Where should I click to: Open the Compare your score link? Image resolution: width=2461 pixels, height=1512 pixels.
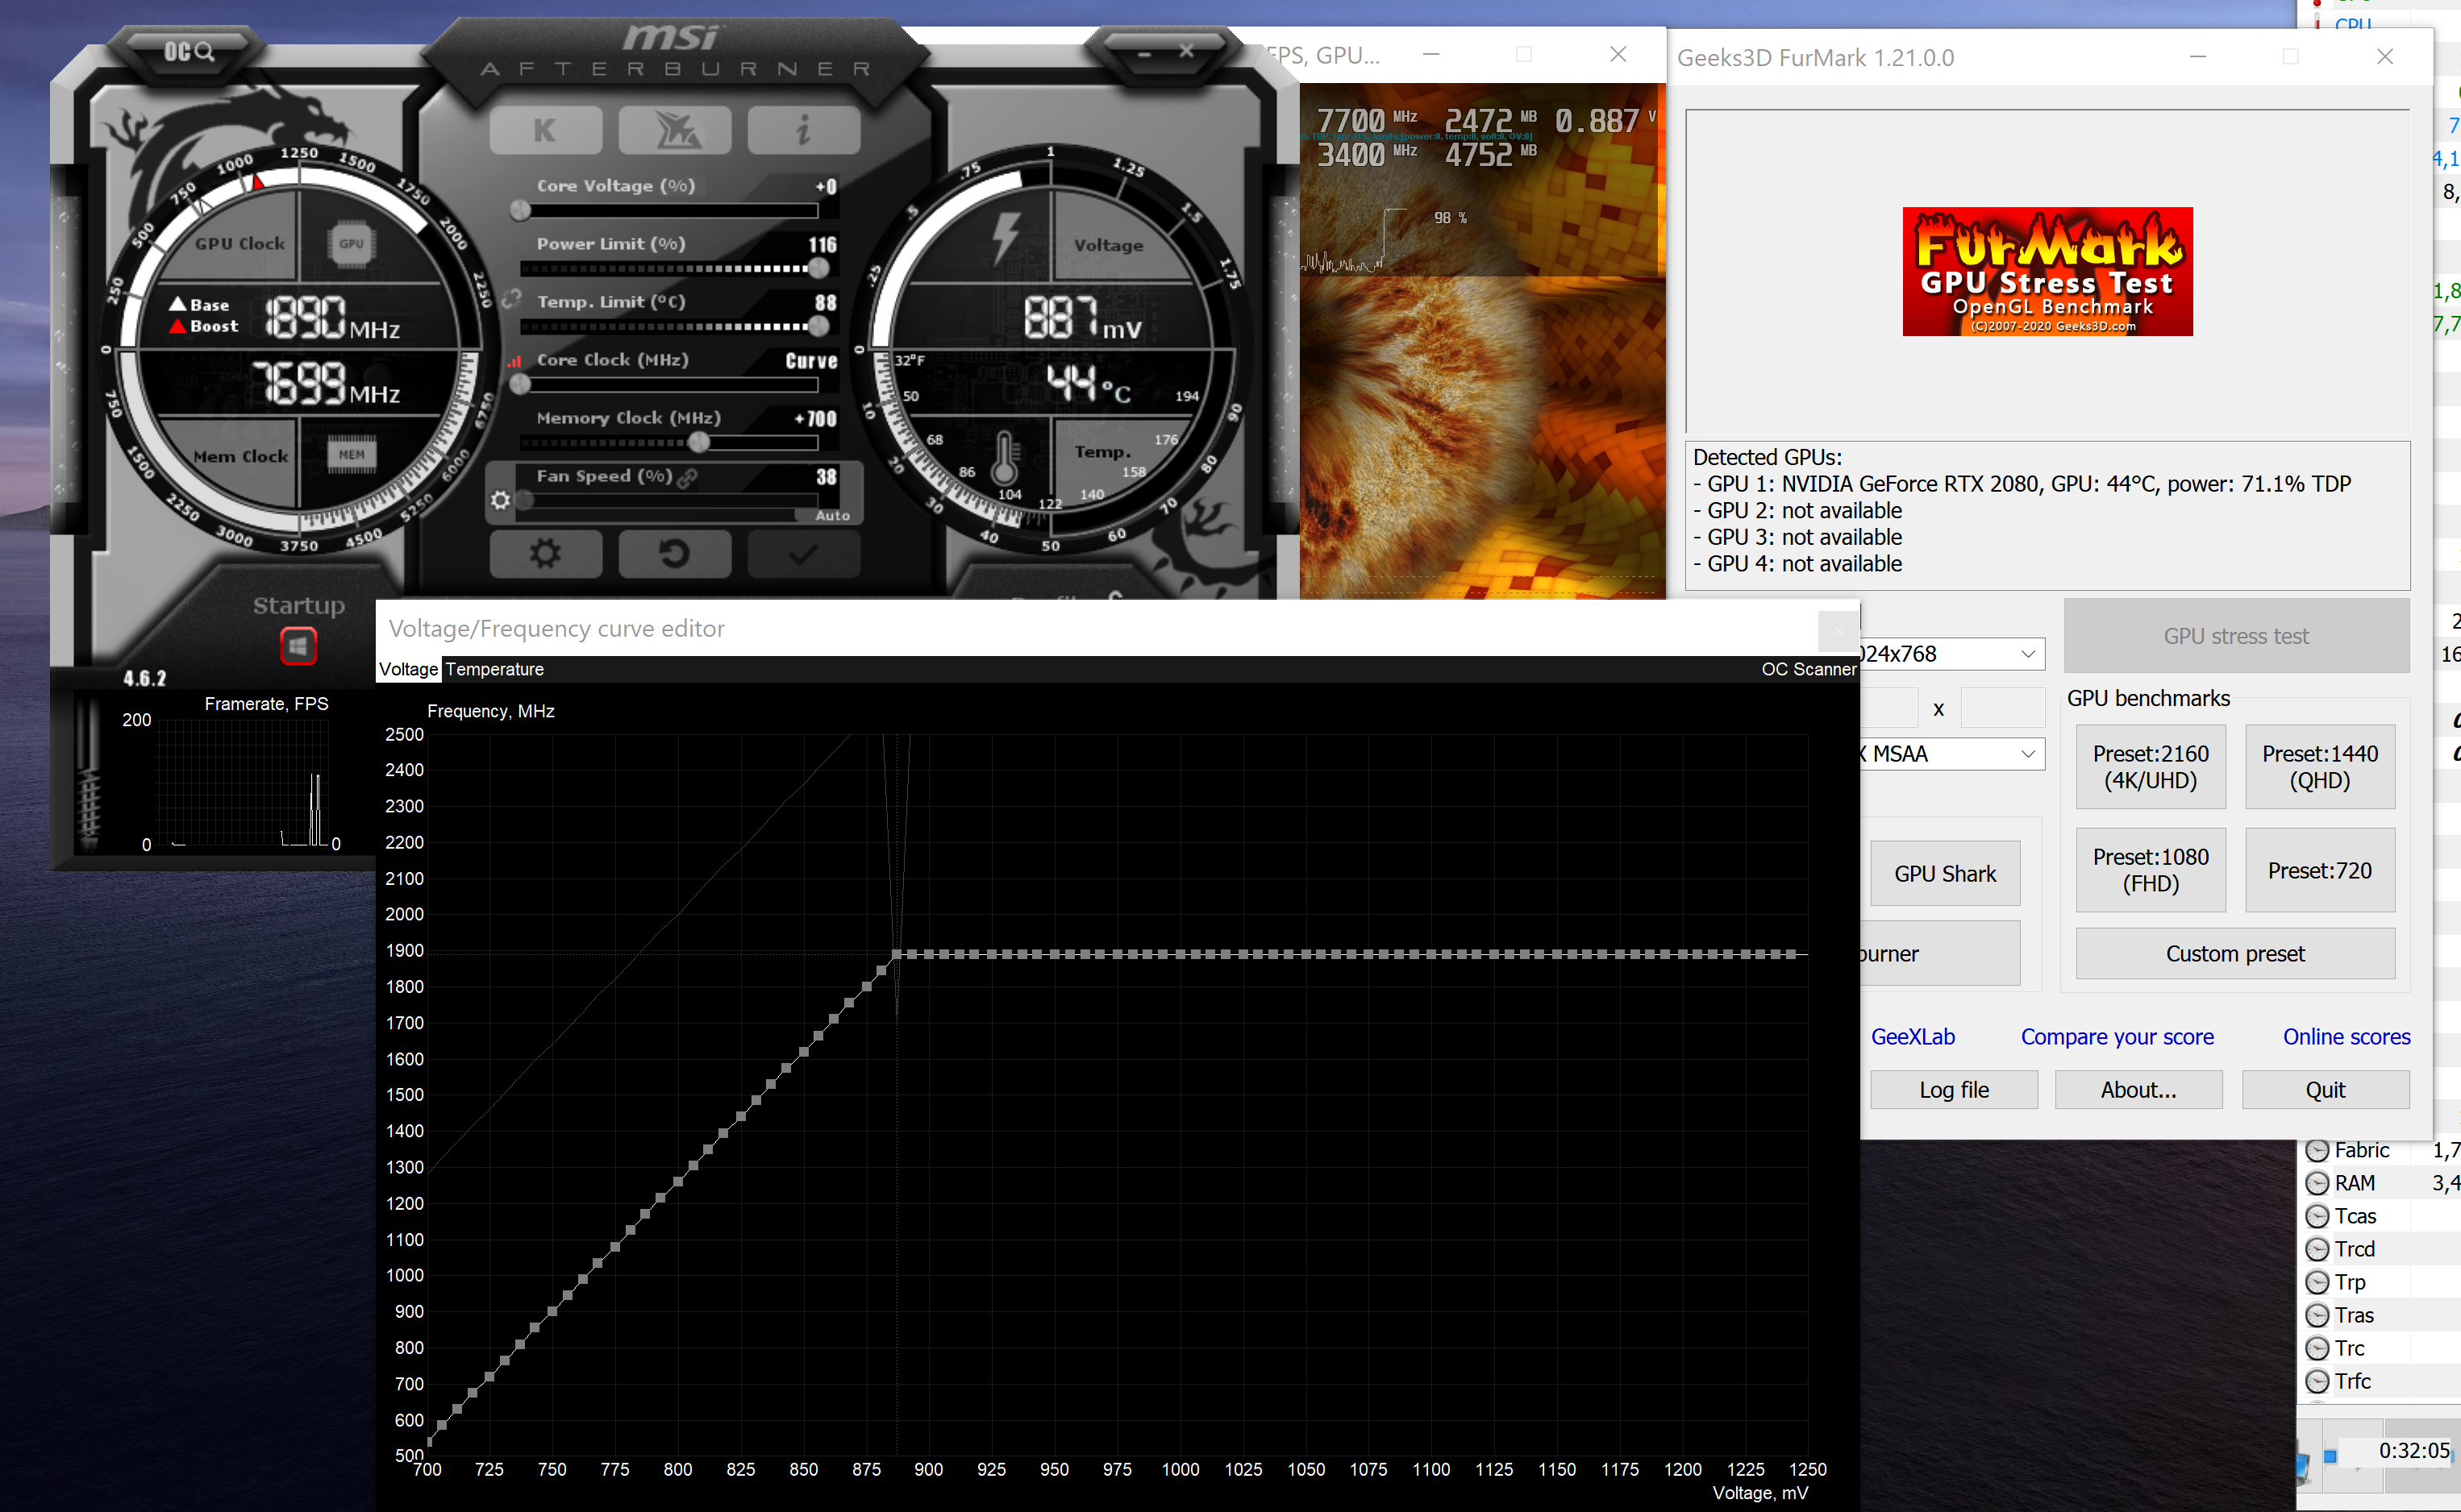click(2117, 1037)
